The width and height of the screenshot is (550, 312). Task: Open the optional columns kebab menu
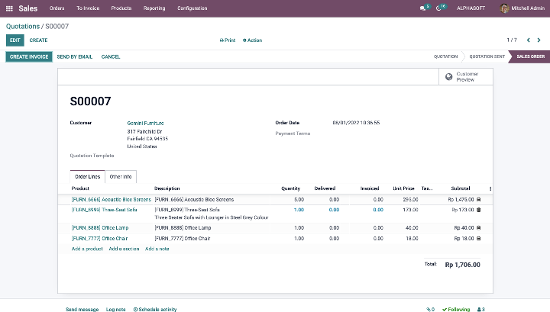[490, 188]
